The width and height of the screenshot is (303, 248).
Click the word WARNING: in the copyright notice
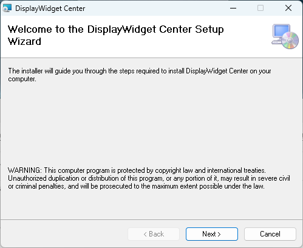click(25, 170)
